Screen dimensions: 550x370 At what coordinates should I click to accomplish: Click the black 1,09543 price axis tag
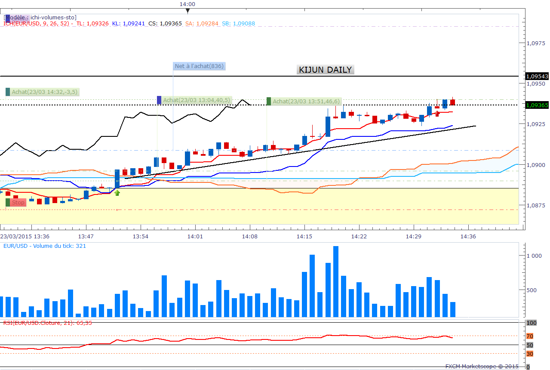[x=537, y=76]
